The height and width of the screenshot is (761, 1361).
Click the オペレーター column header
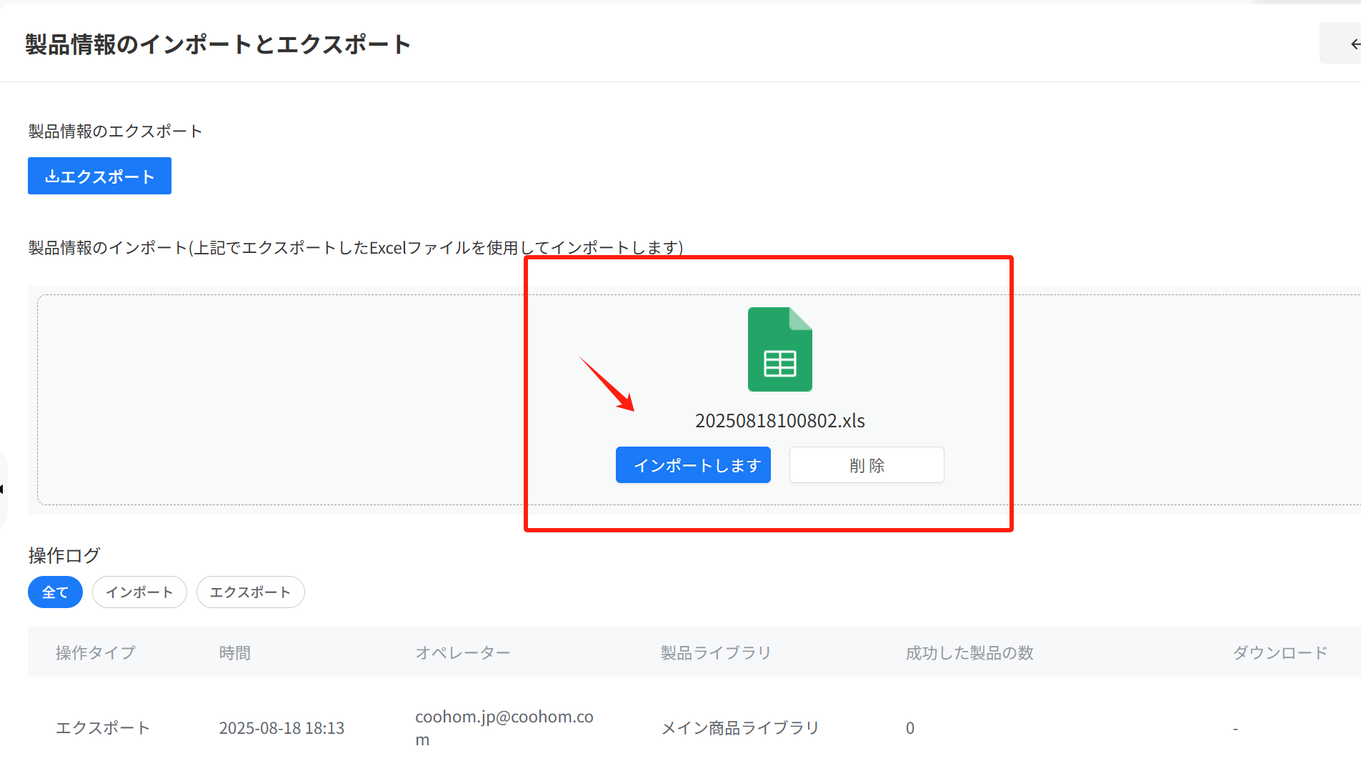[x=463, y=652]
